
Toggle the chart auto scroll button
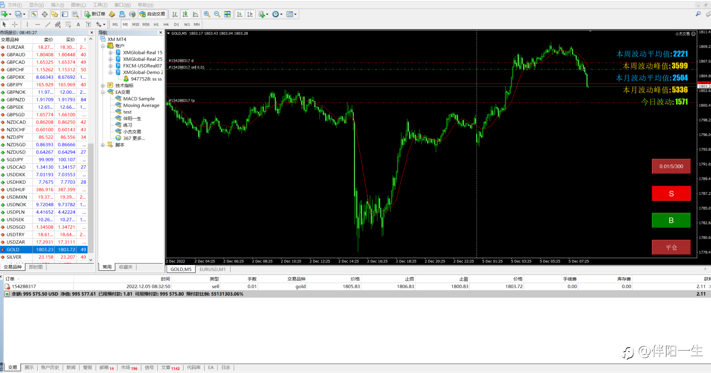tap(240, 14)
